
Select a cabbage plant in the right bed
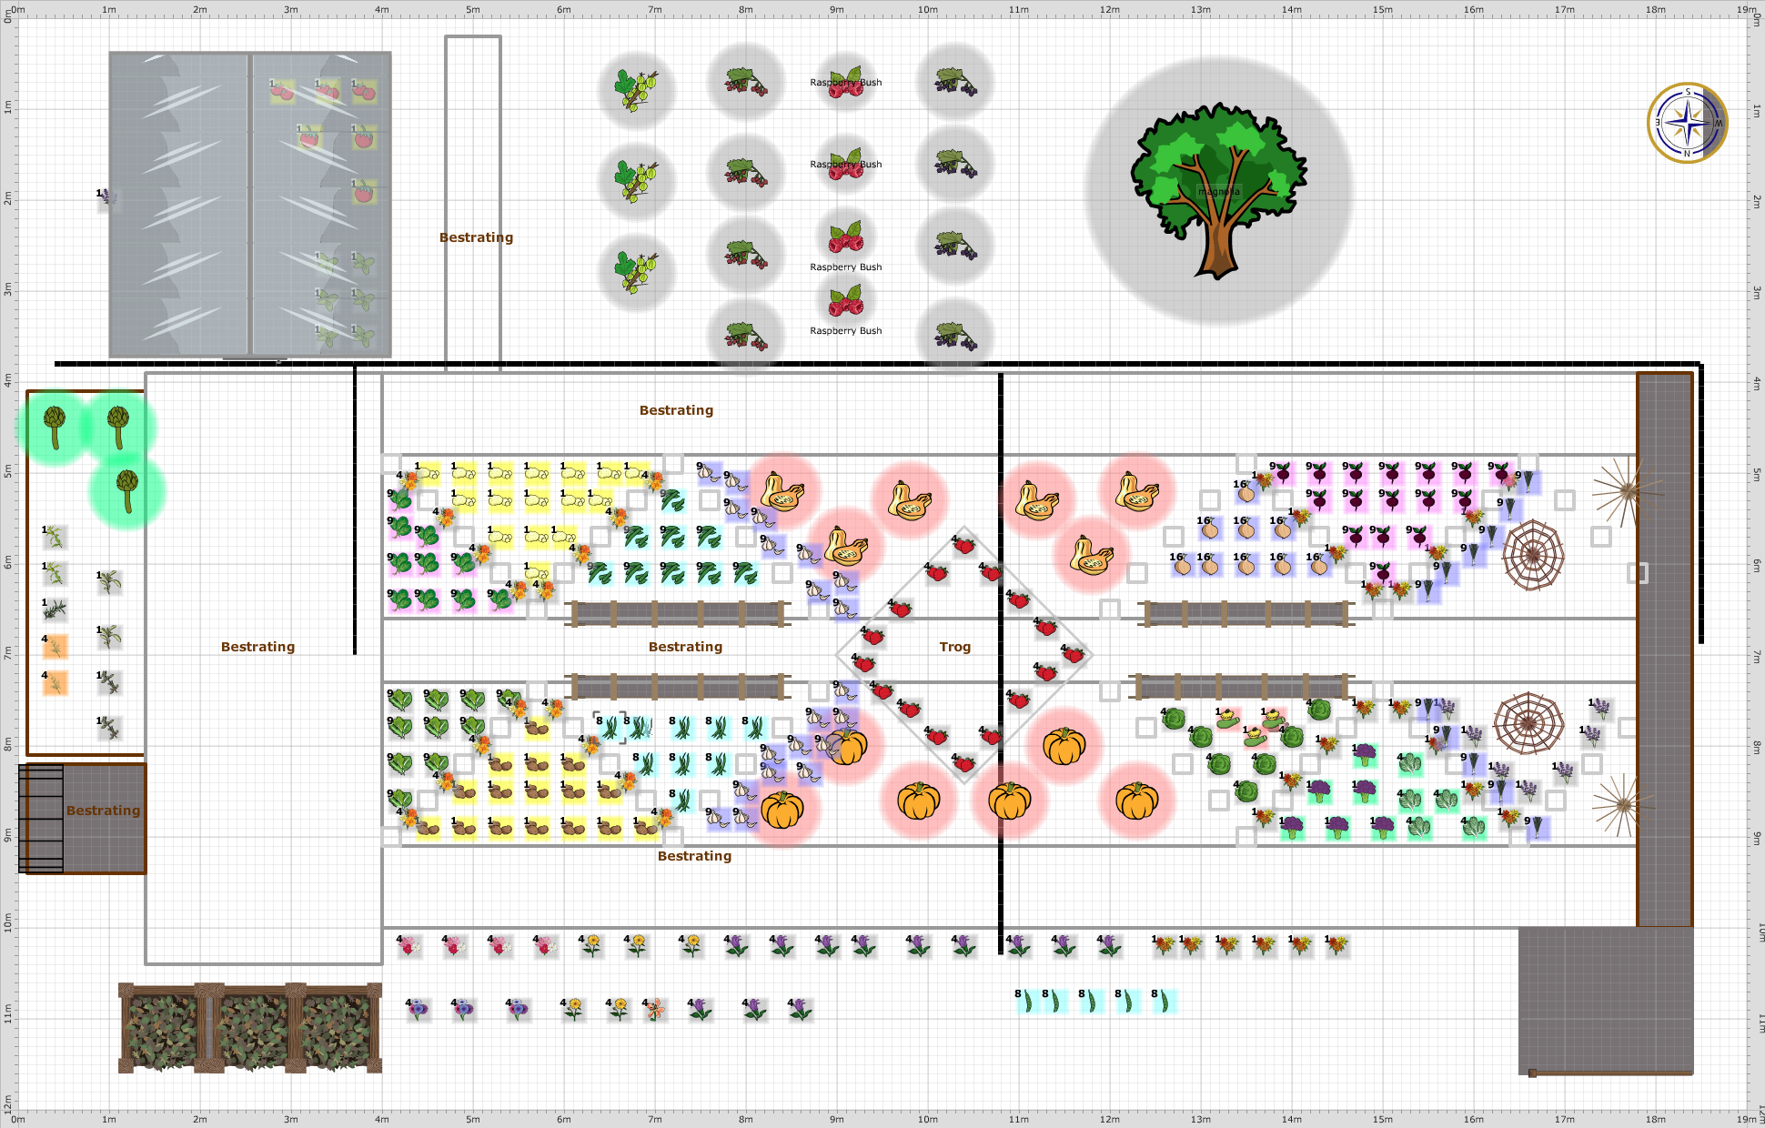[1174, 719]
